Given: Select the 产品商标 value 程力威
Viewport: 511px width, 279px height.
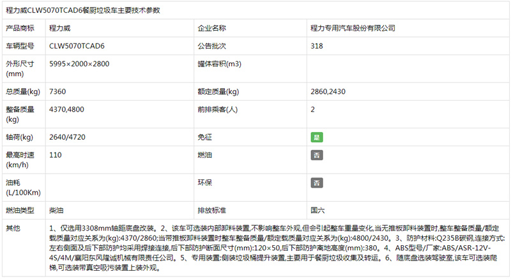Looking at the screenshot, I should (x=59, y=28).
